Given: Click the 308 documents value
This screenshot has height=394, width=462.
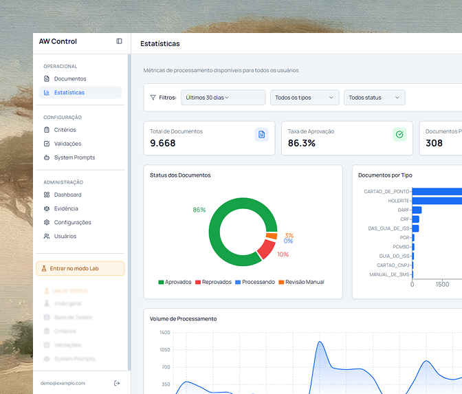Looking at the screenshot, I should coord(434,143).
